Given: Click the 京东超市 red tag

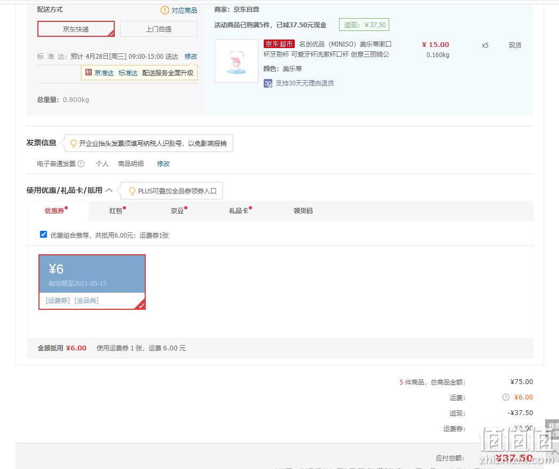Looking at the screenshot, I should pyautogui.click(x=279, y=44).
